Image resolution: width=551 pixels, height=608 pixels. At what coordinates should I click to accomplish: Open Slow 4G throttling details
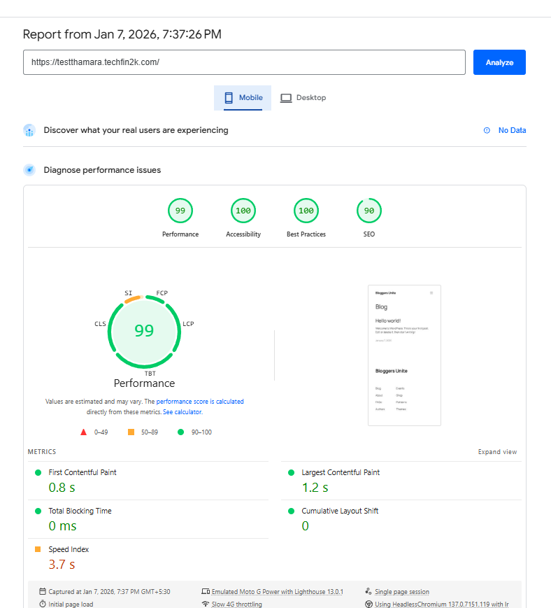[237, 604]
